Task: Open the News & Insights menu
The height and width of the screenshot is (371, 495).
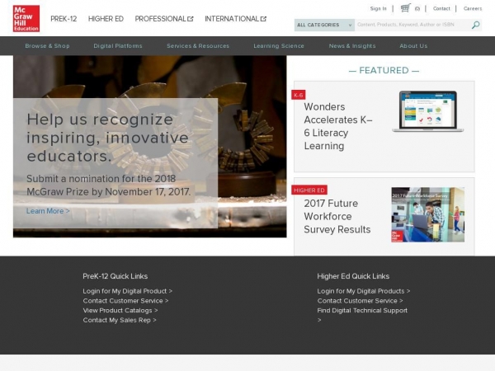Action: [x=352, y=45]
